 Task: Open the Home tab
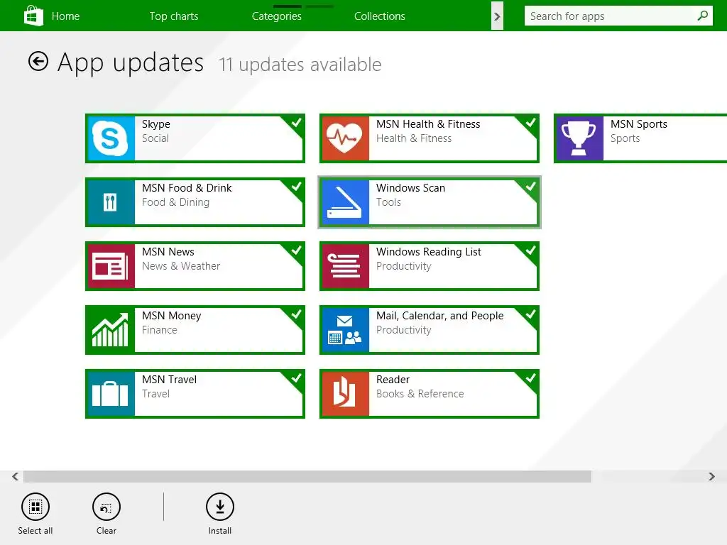[x=65, y=16]
